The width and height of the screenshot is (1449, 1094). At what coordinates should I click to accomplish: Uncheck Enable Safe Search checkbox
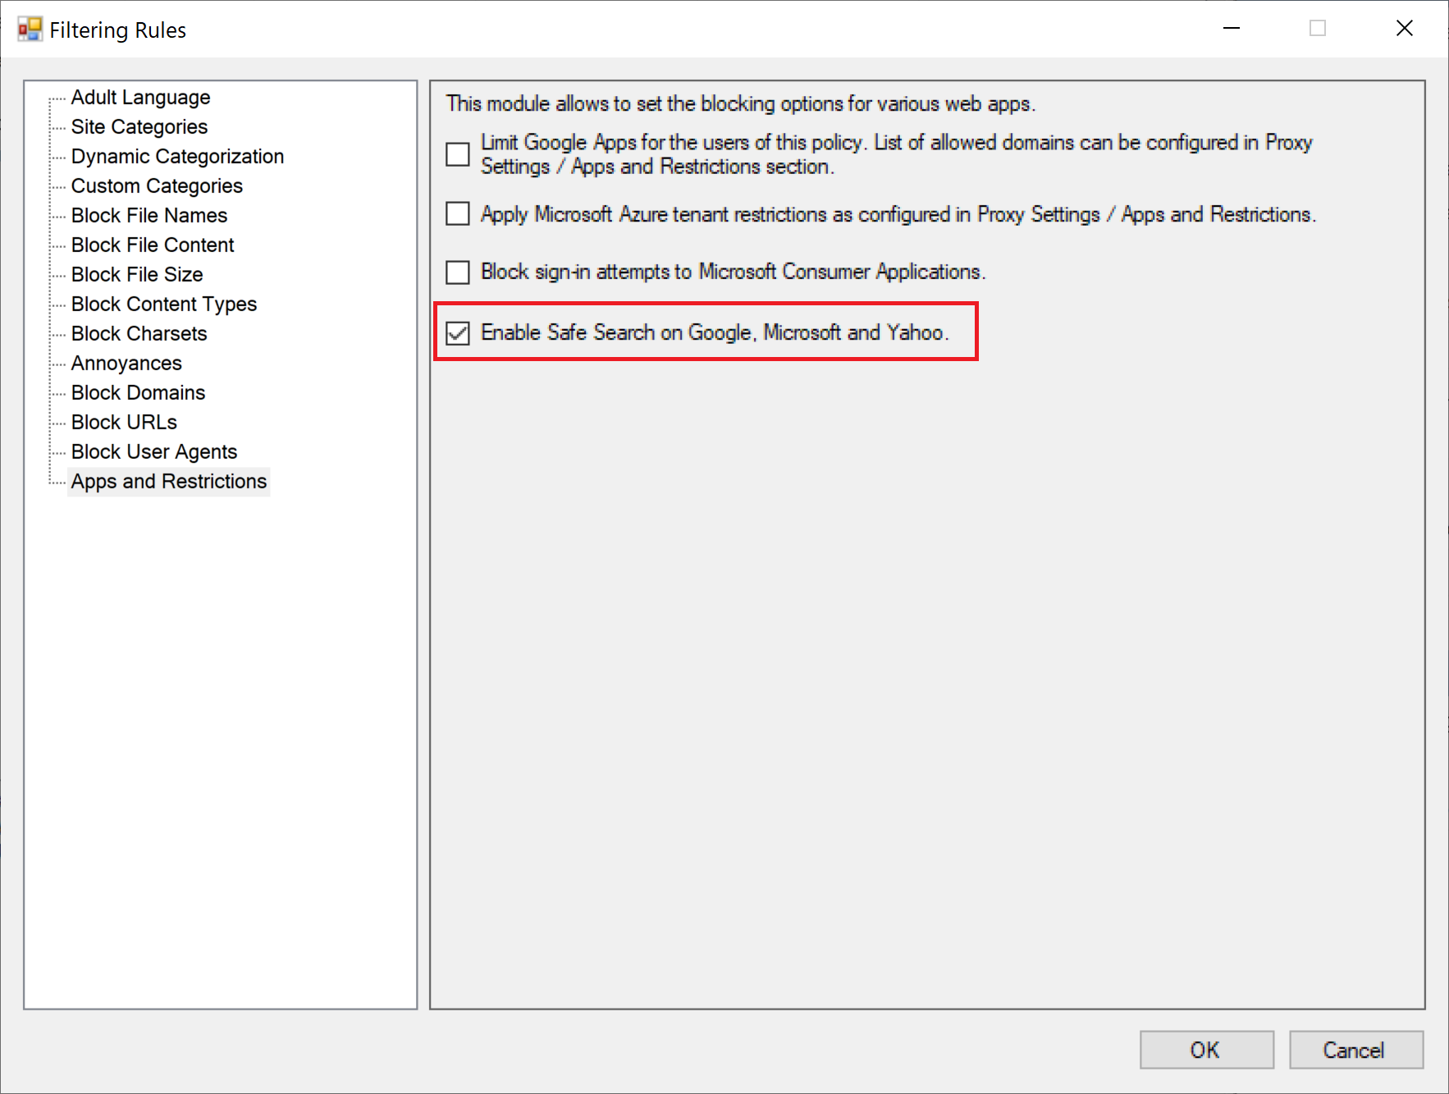pos(458,332)
